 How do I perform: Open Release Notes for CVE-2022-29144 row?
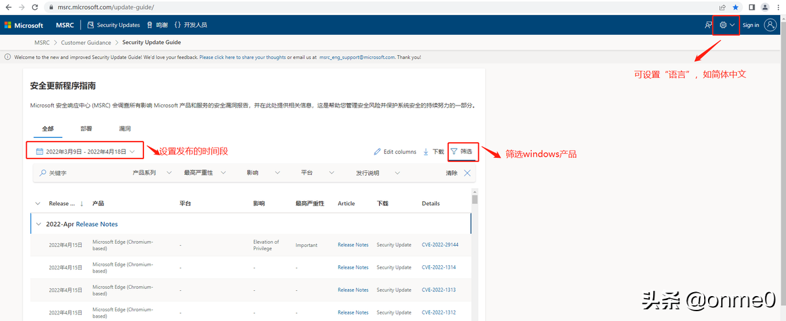coord(353,245)
